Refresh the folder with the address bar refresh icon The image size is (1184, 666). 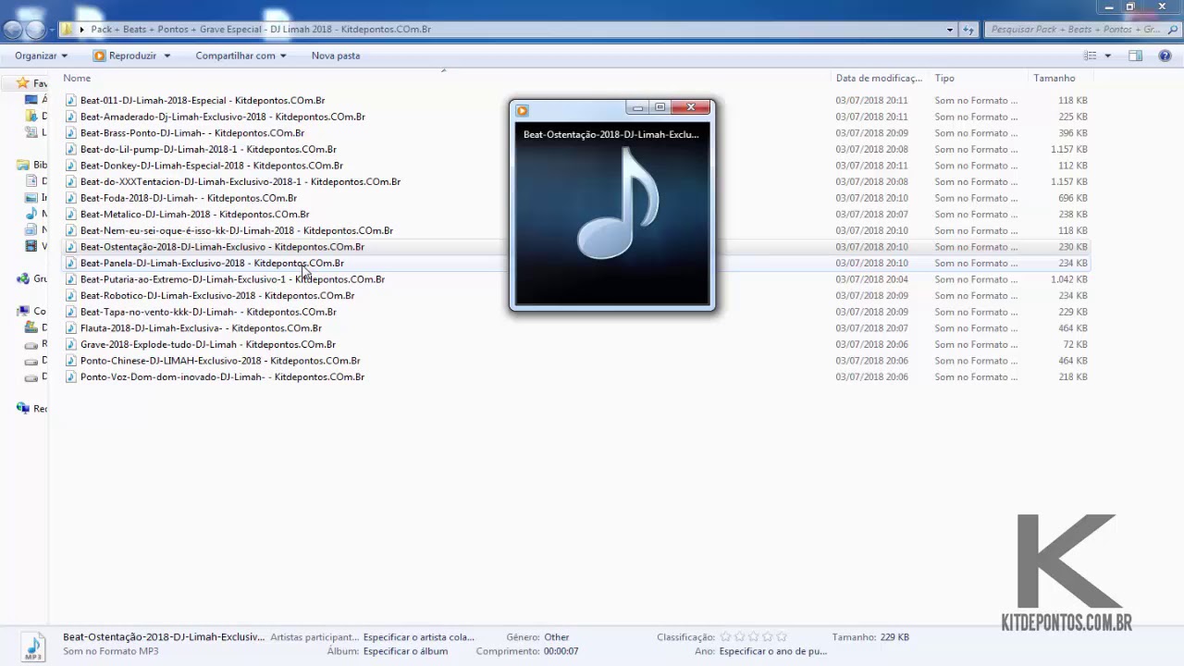[x=968, y=30]
